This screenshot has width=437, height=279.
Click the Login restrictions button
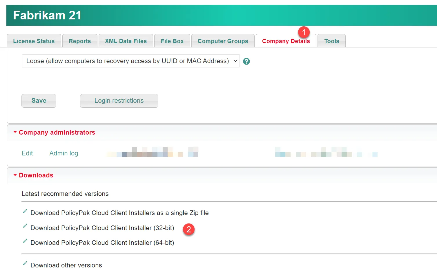click(119, 101)
